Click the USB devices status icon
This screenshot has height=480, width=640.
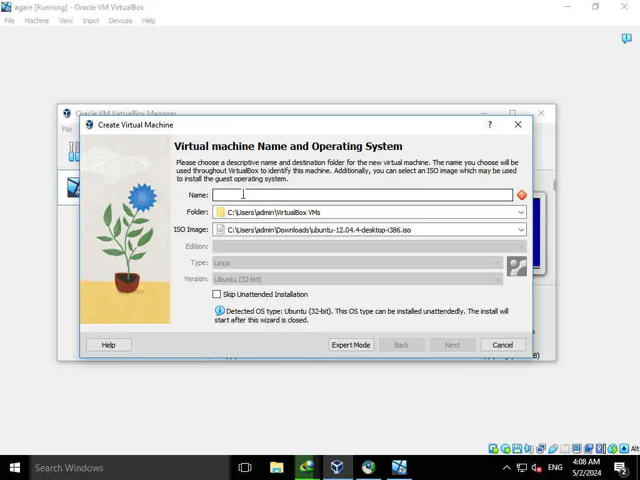click(x=552, y=449)
